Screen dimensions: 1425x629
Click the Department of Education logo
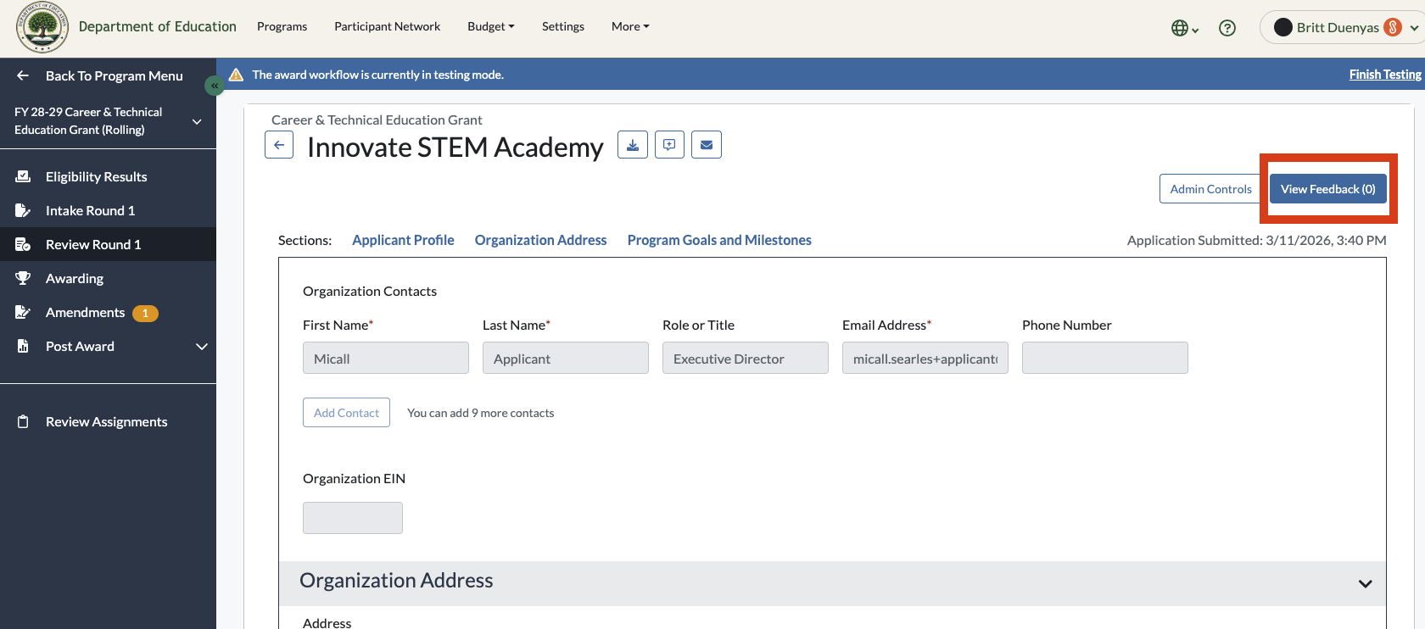tap(42, 27)
